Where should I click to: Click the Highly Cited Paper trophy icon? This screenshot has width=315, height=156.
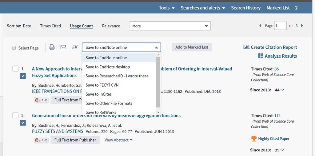[254, 138]
